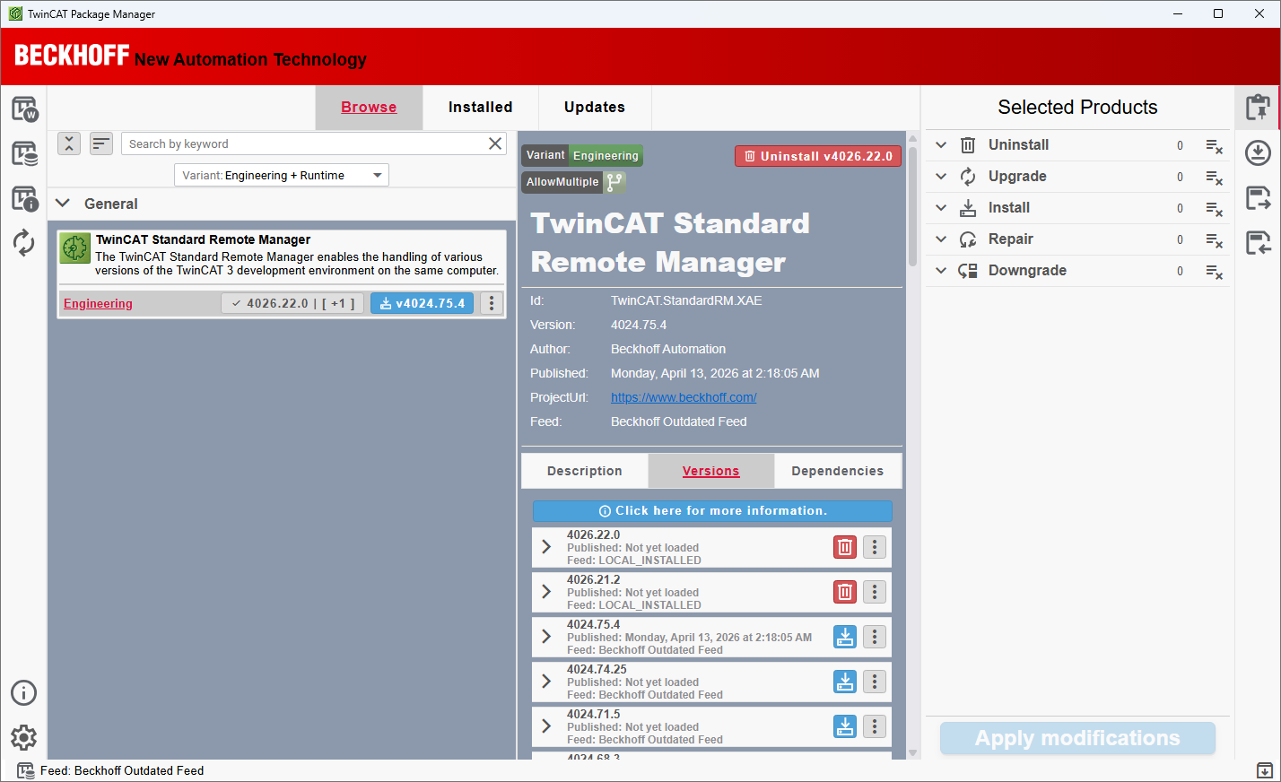Open the package info sidebar icon

pyautogui.click(x=24, y=198)
